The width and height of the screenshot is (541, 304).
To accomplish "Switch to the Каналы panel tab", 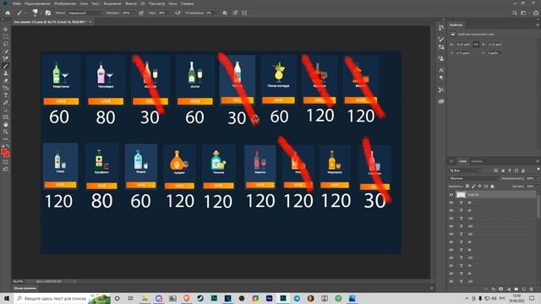I will click(x=477, y=161).
